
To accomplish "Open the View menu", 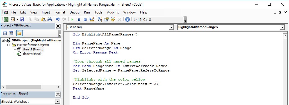I will (34, 12).
